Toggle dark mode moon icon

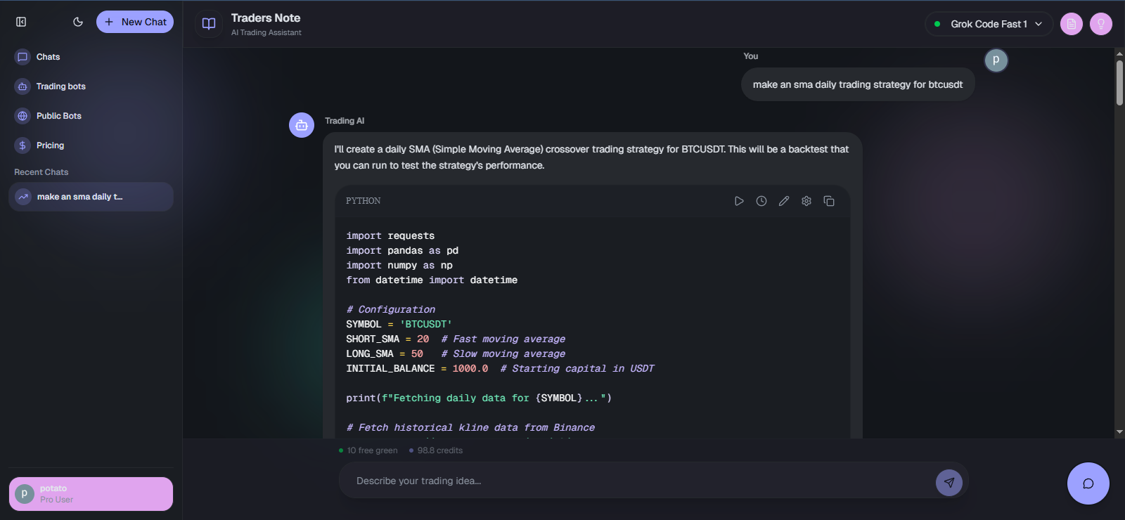(x=78, y=22)
